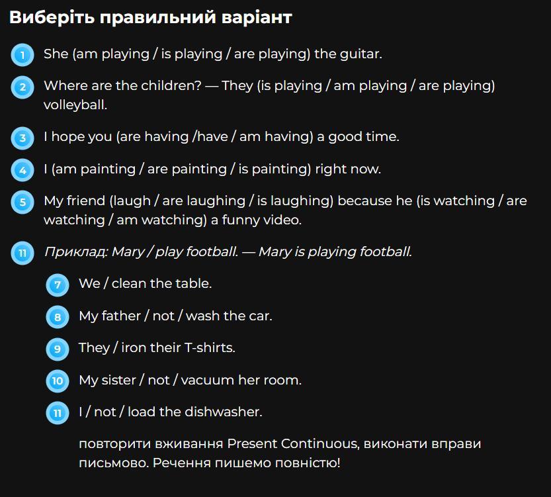Image resolution: width=551 pixels, height=497 pixels.
Task: Click the Present Continuous instruction paragraph
Action: coord(279,453)
